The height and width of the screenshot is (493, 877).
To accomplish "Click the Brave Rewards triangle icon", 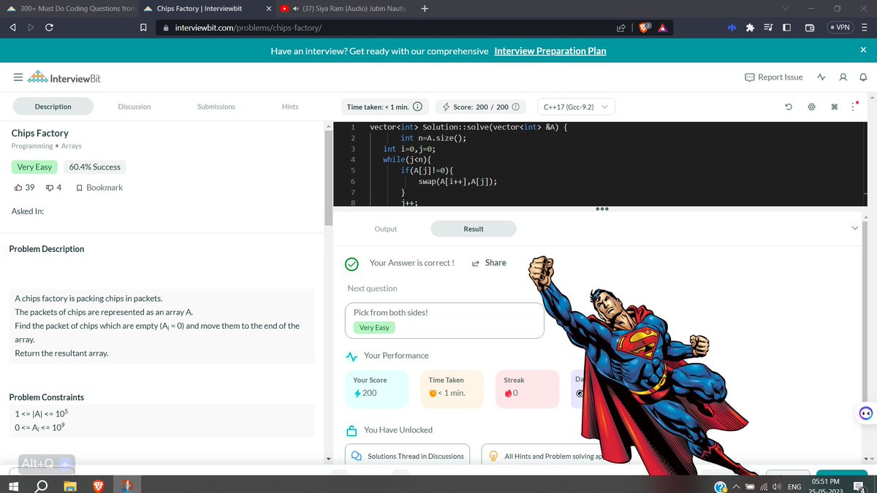I will click(x=664, y=28).
